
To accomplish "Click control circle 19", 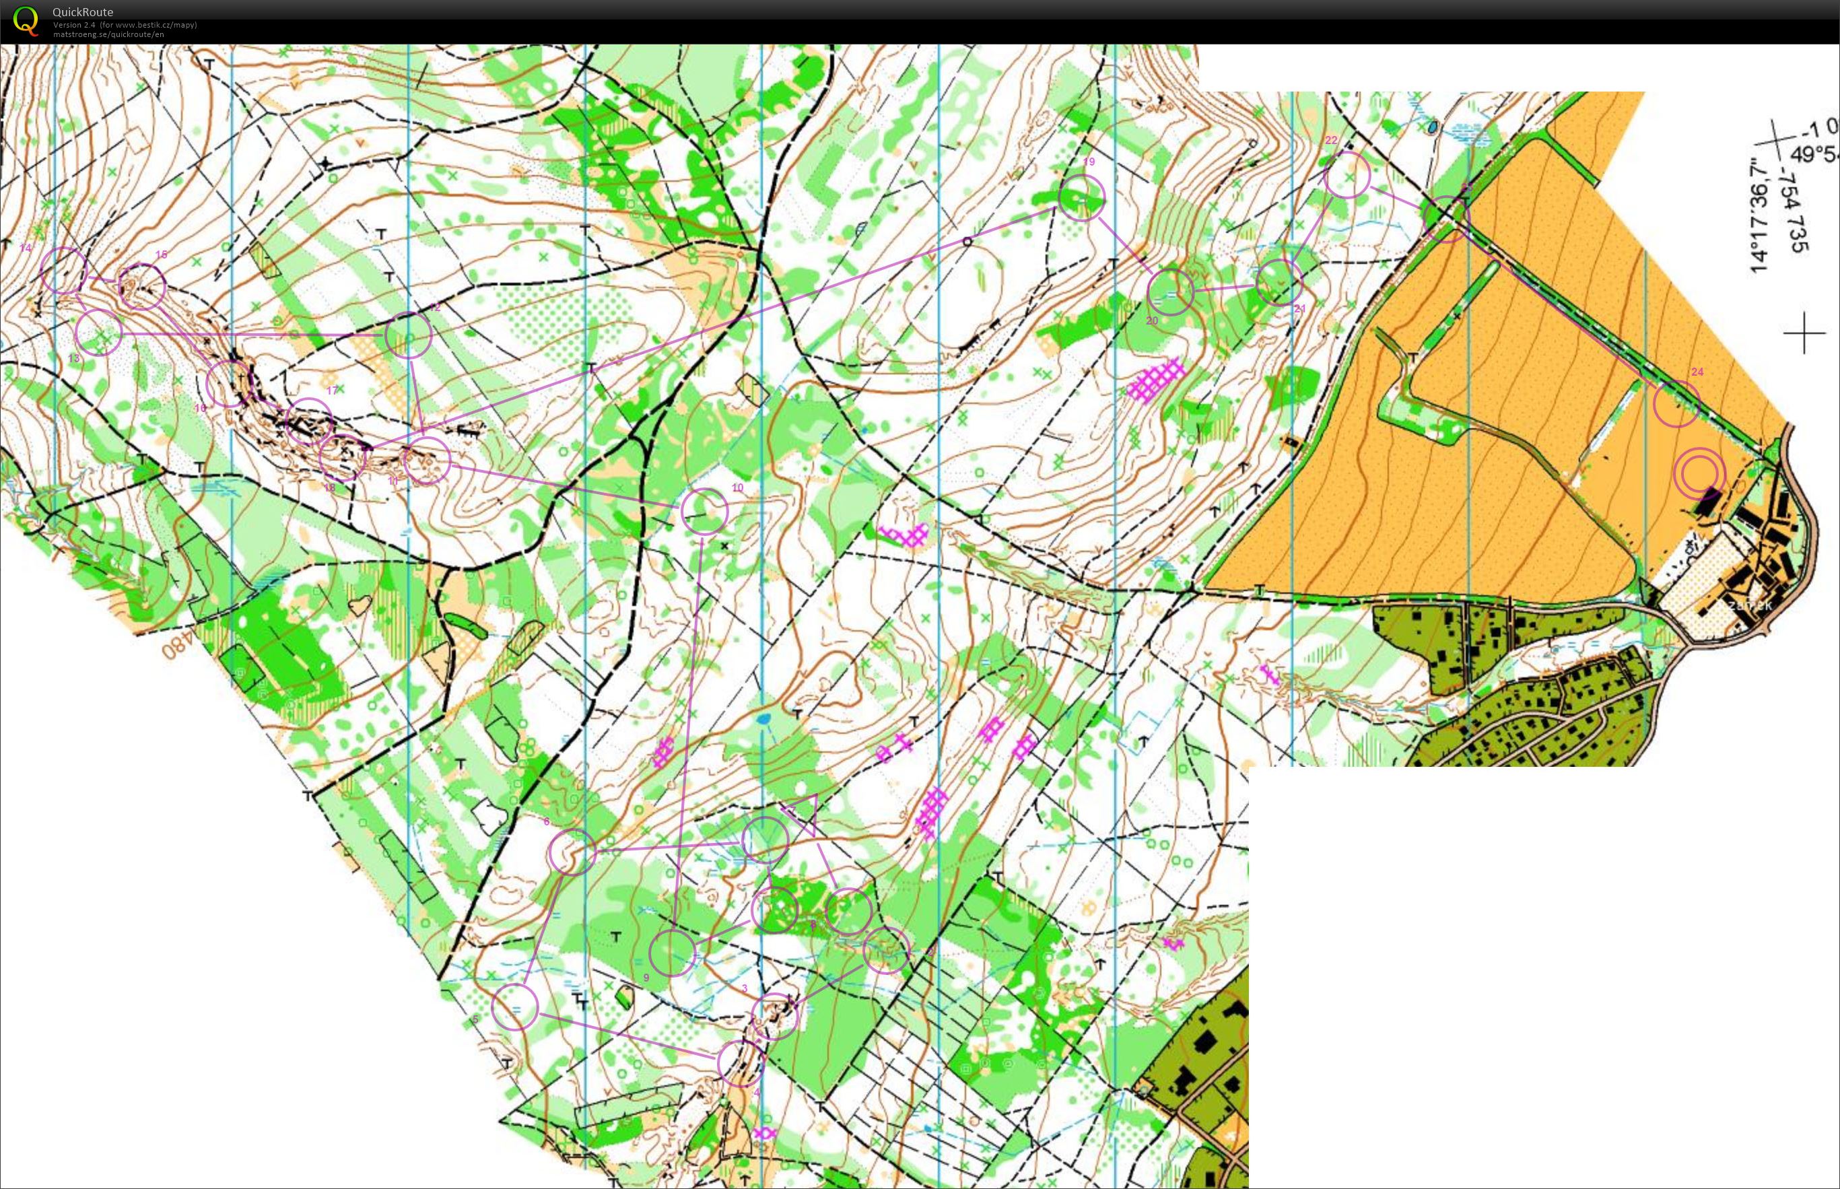I will 1081,198.
